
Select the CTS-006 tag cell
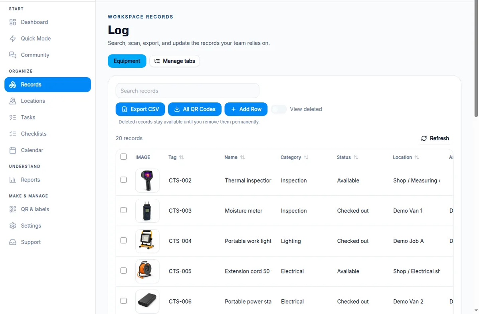coord(180,302)
